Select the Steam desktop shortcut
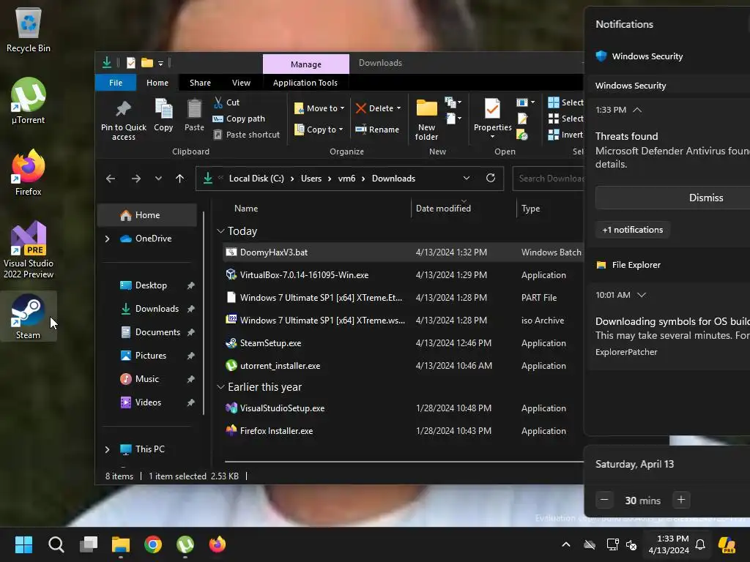The image size is (750, 562). tap(29, 316)
